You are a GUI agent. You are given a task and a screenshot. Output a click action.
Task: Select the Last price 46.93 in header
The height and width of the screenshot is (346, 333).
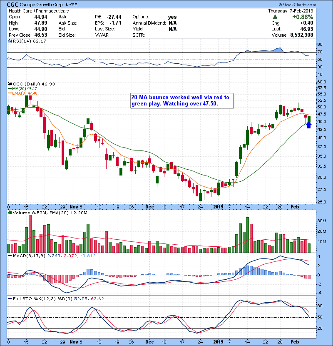tap(307, 29)
